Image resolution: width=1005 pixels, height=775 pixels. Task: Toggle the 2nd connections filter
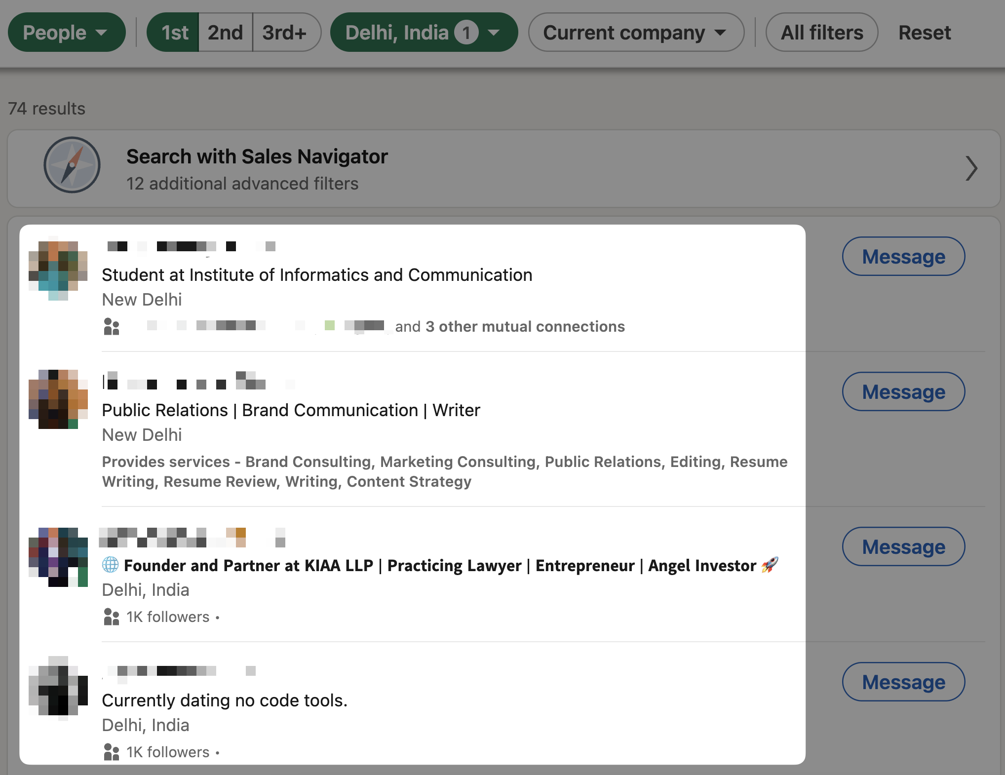pyautogui.click(x=225, y=33)
